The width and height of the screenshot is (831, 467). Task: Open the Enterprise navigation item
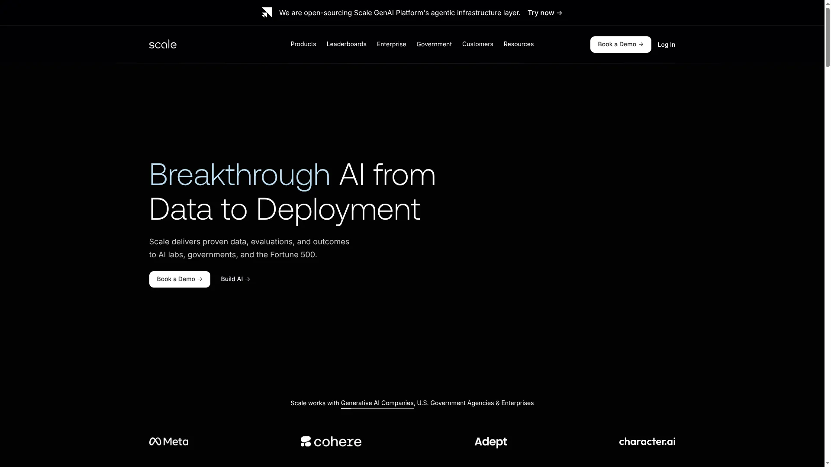point(391,44)
